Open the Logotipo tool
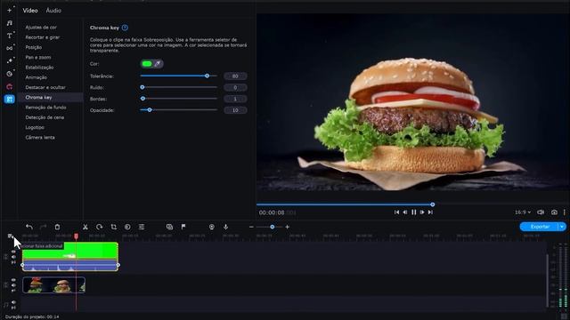This screenshot has width=570, height=320. point(35,127)
